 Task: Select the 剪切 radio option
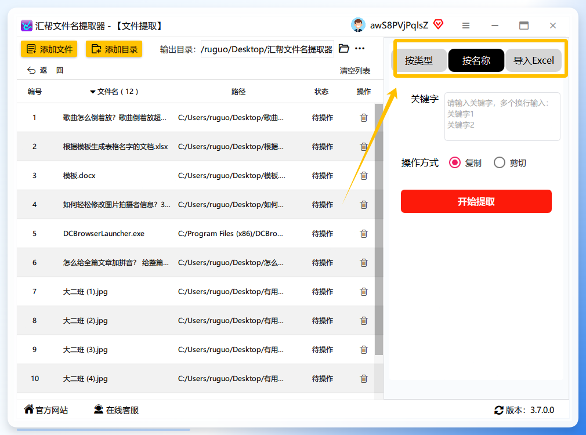click(x=500, y=162)
